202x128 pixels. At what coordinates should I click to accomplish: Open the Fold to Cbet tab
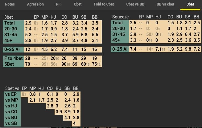[x=104, y=4]
